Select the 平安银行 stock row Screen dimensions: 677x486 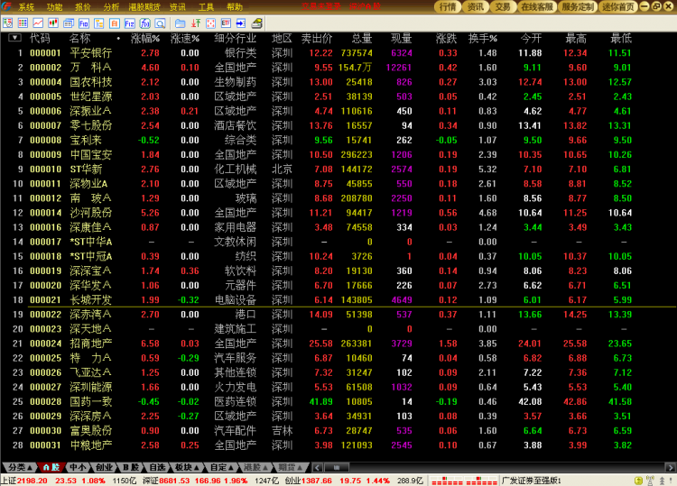tap(338, 53)
